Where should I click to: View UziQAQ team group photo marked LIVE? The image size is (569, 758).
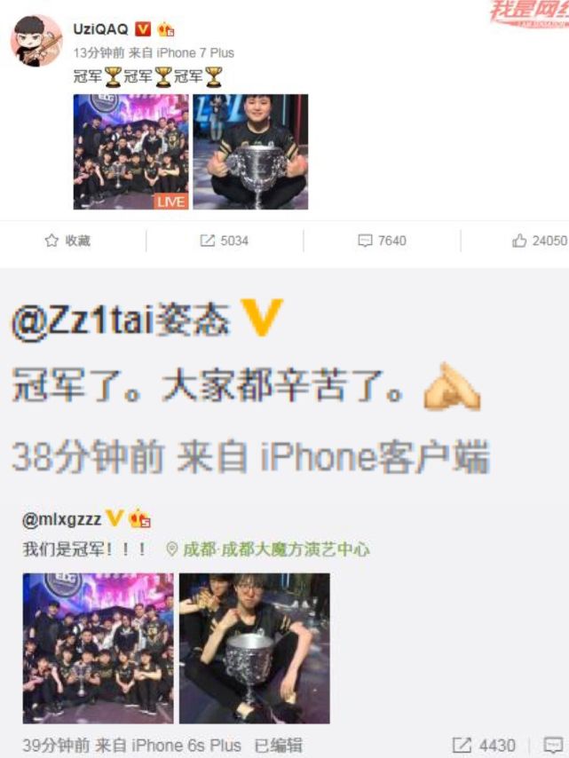[x=131, y=152]
